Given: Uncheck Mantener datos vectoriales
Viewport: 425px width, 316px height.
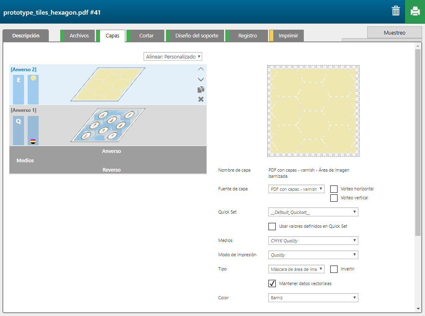Looking at the screenshot, I should (x=272, y=283).
